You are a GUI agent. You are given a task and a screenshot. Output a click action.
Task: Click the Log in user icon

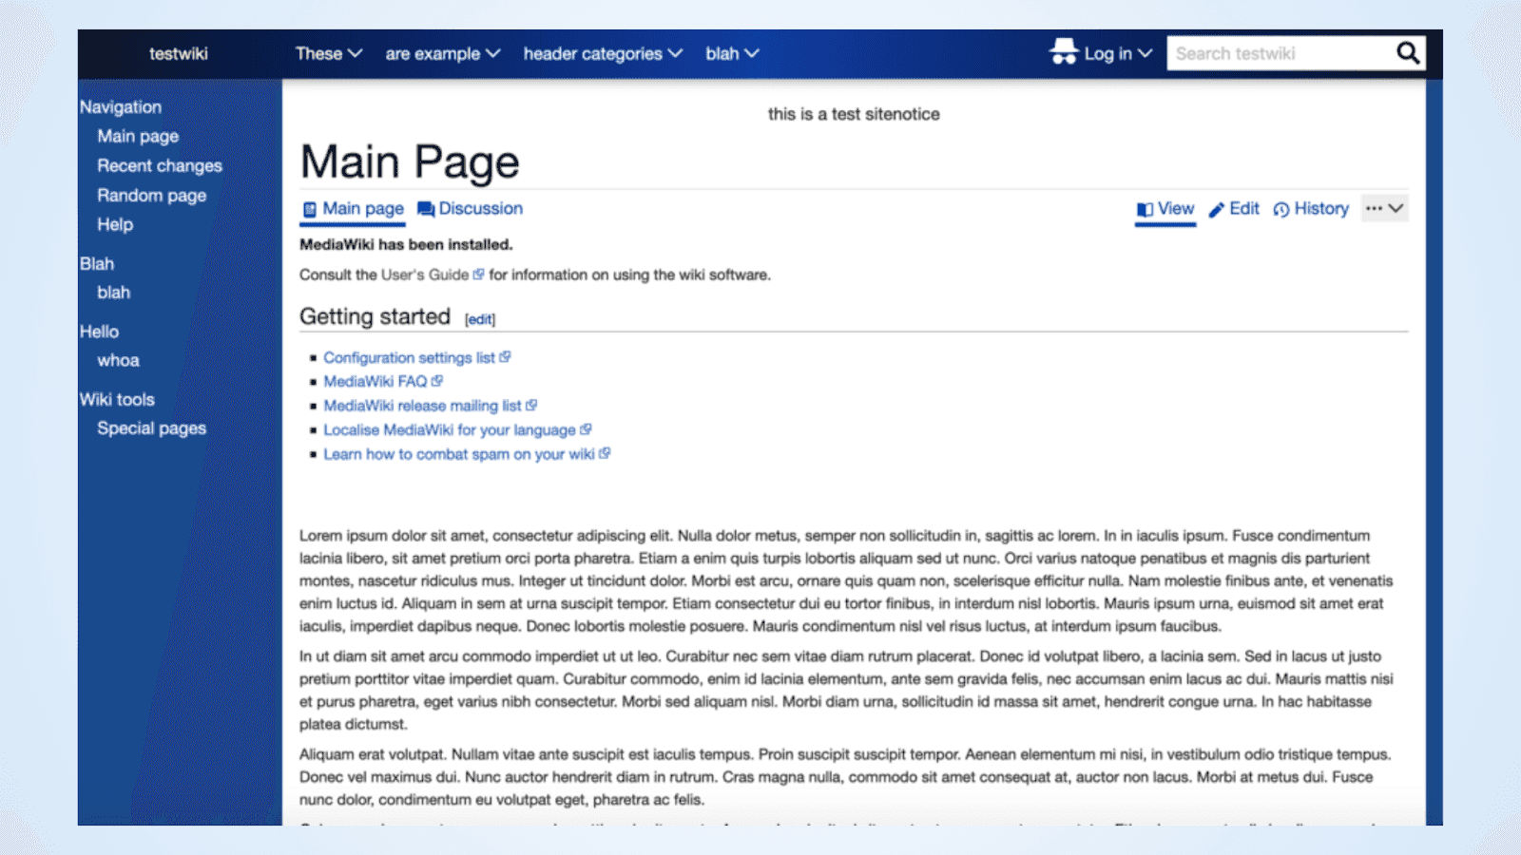1065,52
